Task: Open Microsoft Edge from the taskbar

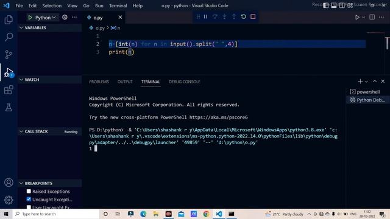Action: pos(143,214)
